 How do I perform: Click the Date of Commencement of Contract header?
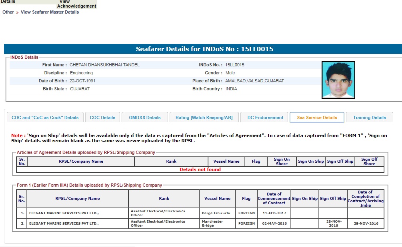pos(274,199)
